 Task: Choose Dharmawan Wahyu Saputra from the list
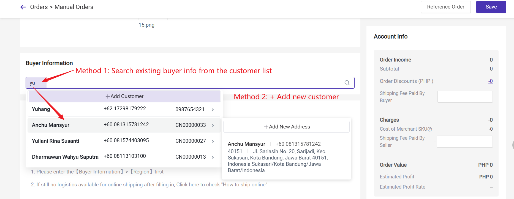pos(65,157)
